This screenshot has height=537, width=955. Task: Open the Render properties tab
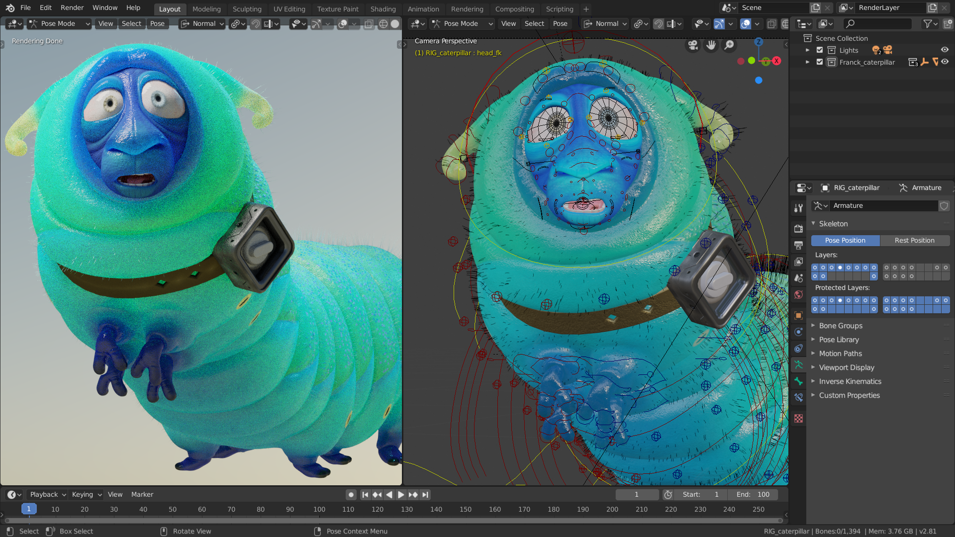tap(798, 229)
